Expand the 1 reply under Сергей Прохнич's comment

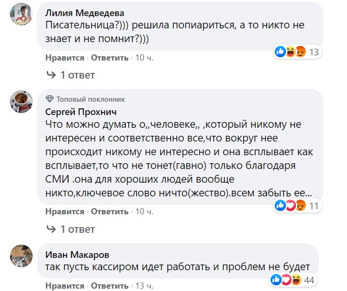pyautogui.click(x=70, y=229)
